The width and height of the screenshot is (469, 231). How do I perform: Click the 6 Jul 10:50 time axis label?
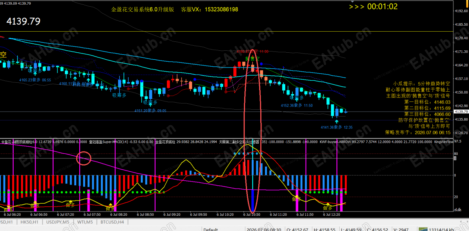(x=252, y=215)
